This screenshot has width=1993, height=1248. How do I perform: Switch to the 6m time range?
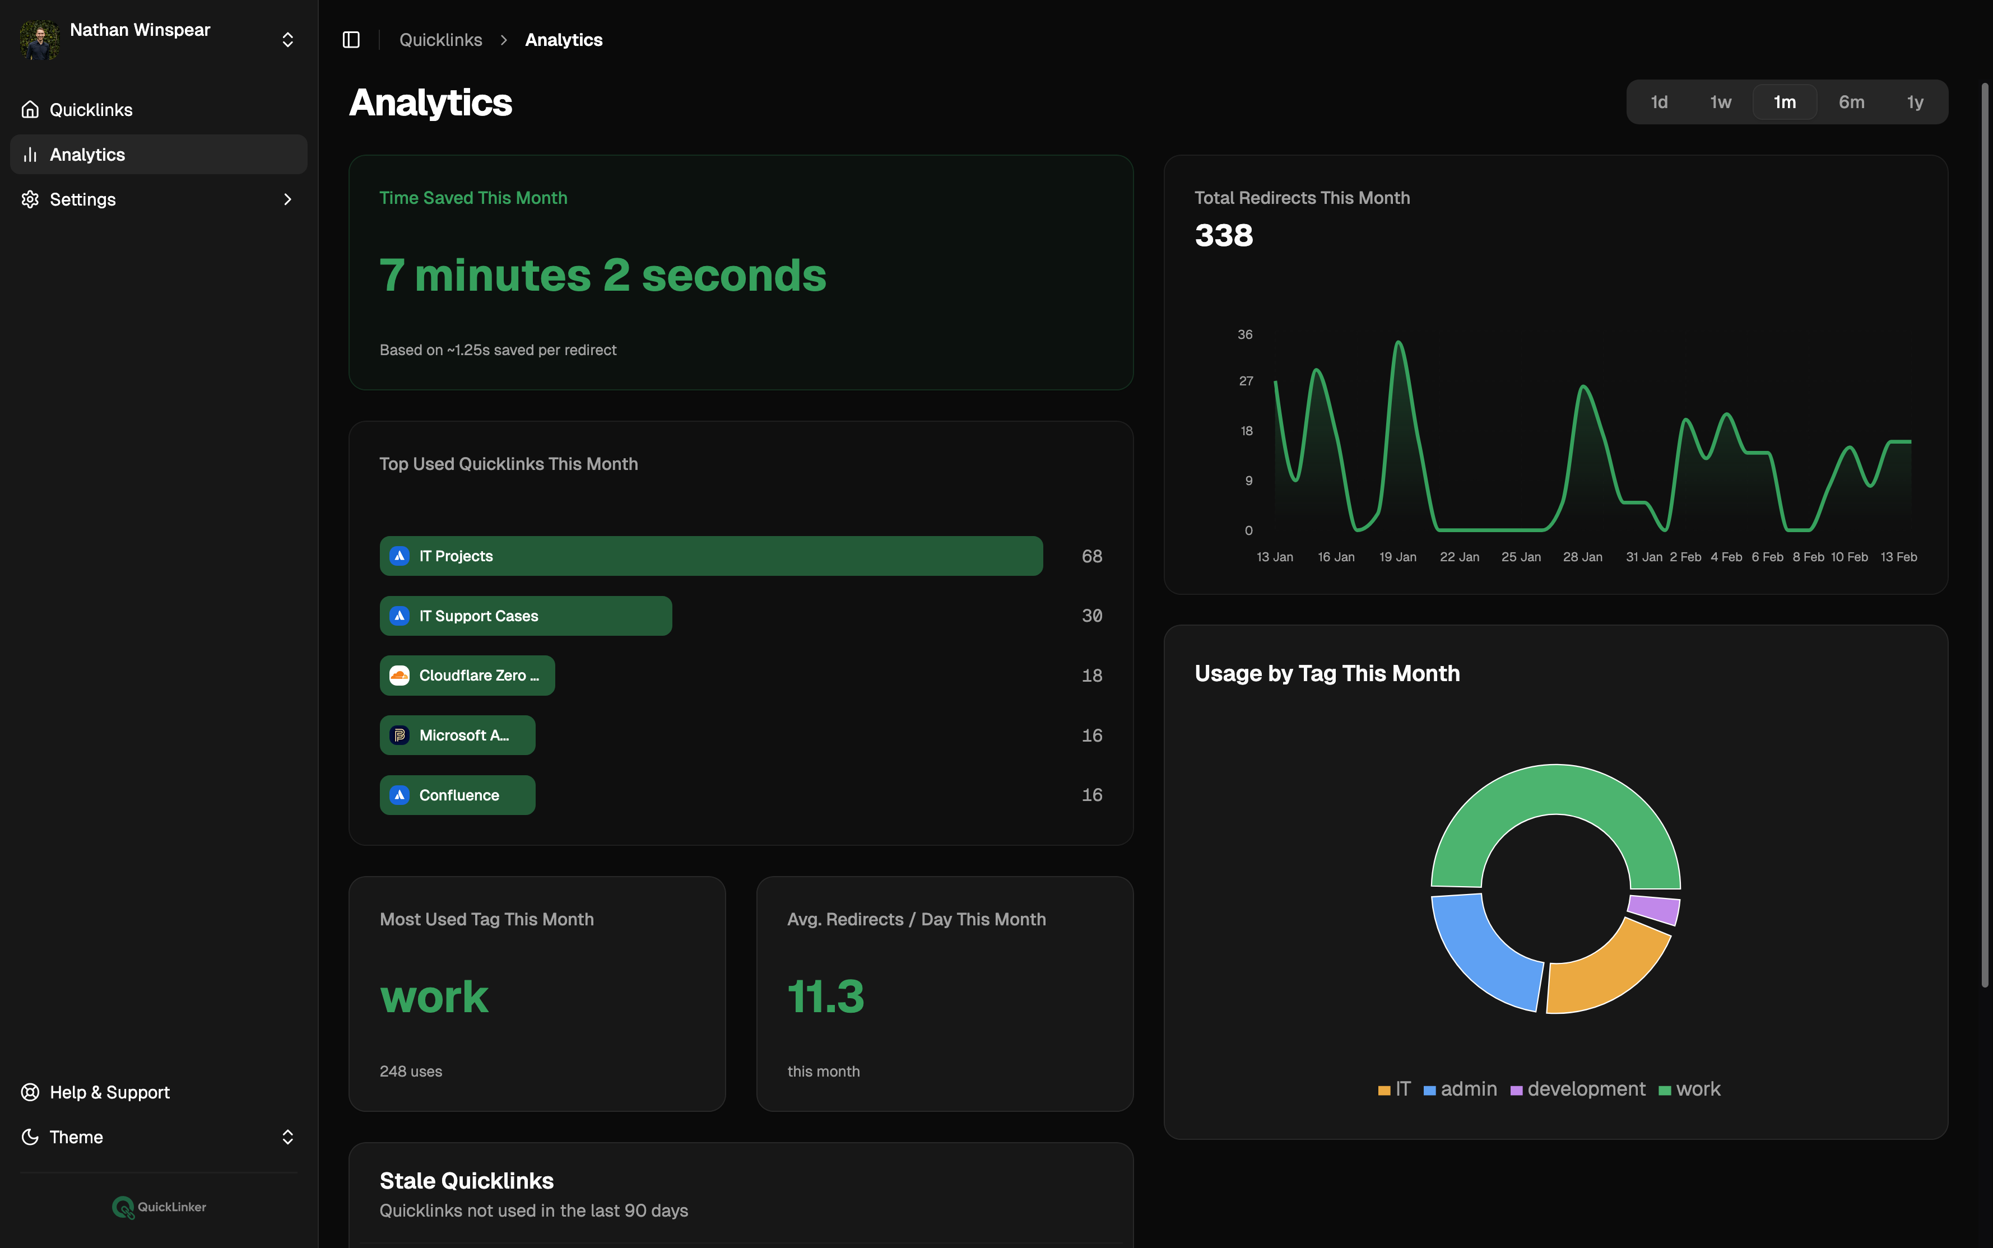[1851, 101]
